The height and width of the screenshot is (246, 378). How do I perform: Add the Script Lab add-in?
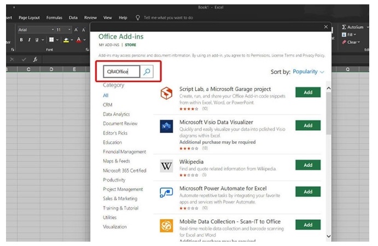[x=308, y=92]
